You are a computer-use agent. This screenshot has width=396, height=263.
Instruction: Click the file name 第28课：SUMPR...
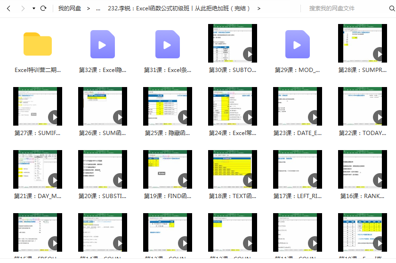(363, 70)
